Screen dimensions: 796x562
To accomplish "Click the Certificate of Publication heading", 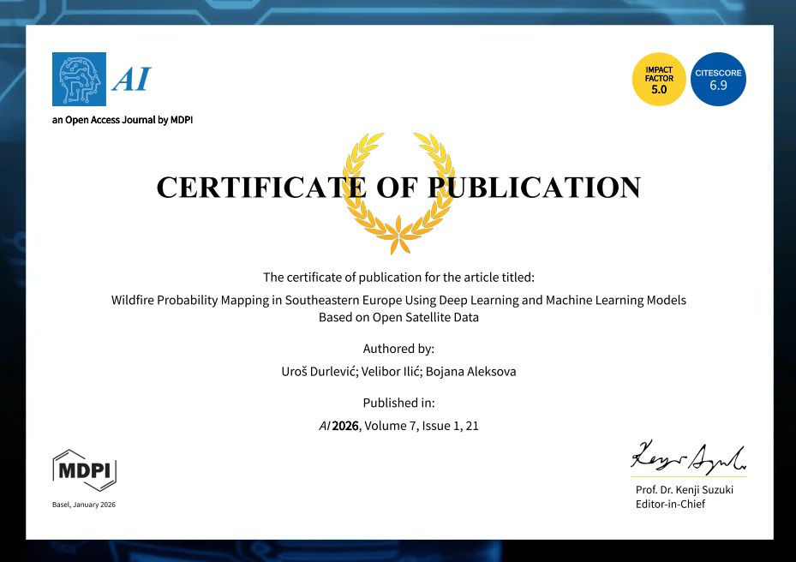I will pos(398,188).
